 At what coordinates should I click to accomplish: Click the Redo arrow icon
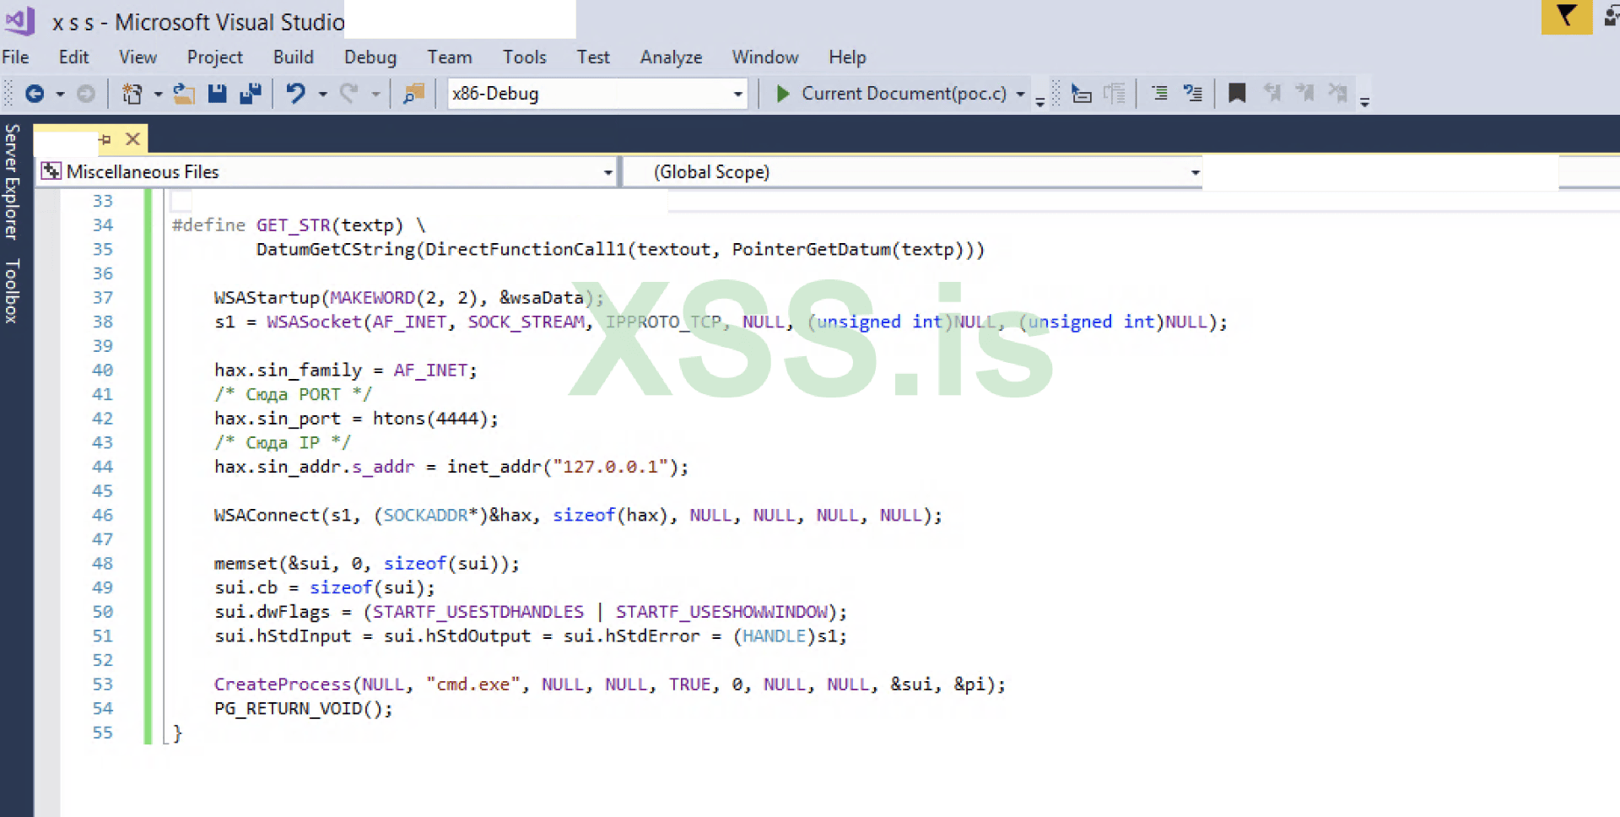[x=348, y=93]
